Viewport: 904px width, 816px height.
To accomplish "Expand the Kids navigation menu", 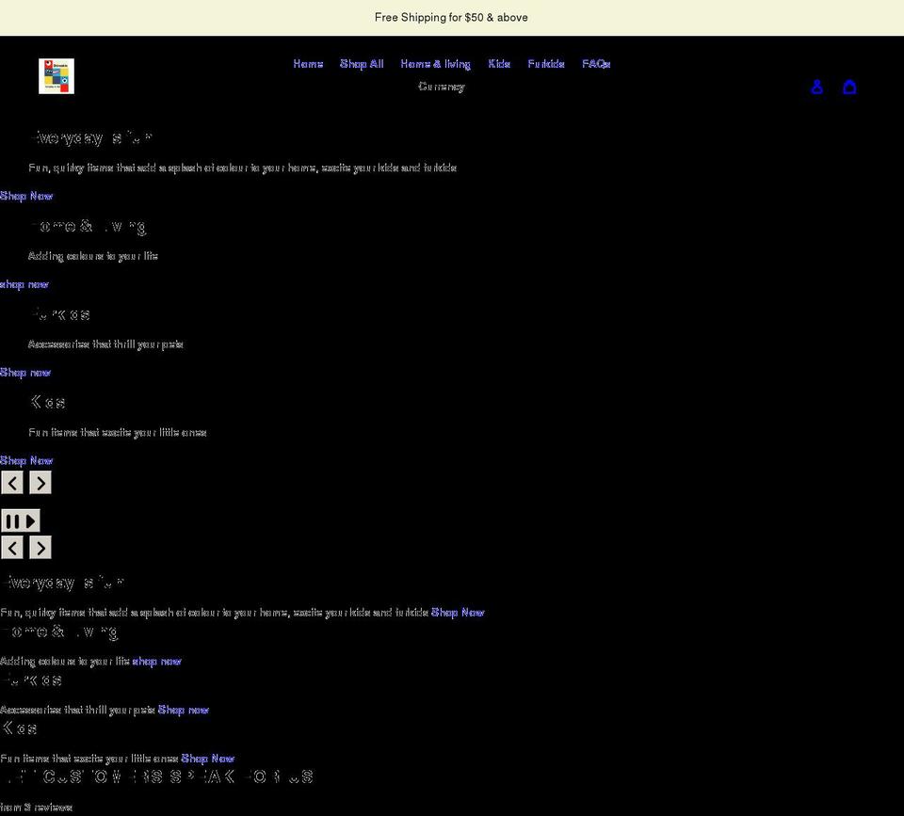I will point(498,63).
